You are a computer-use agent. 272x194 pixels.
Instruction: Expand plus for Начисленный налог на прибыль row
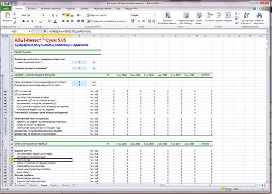click(x=5, y=119)
